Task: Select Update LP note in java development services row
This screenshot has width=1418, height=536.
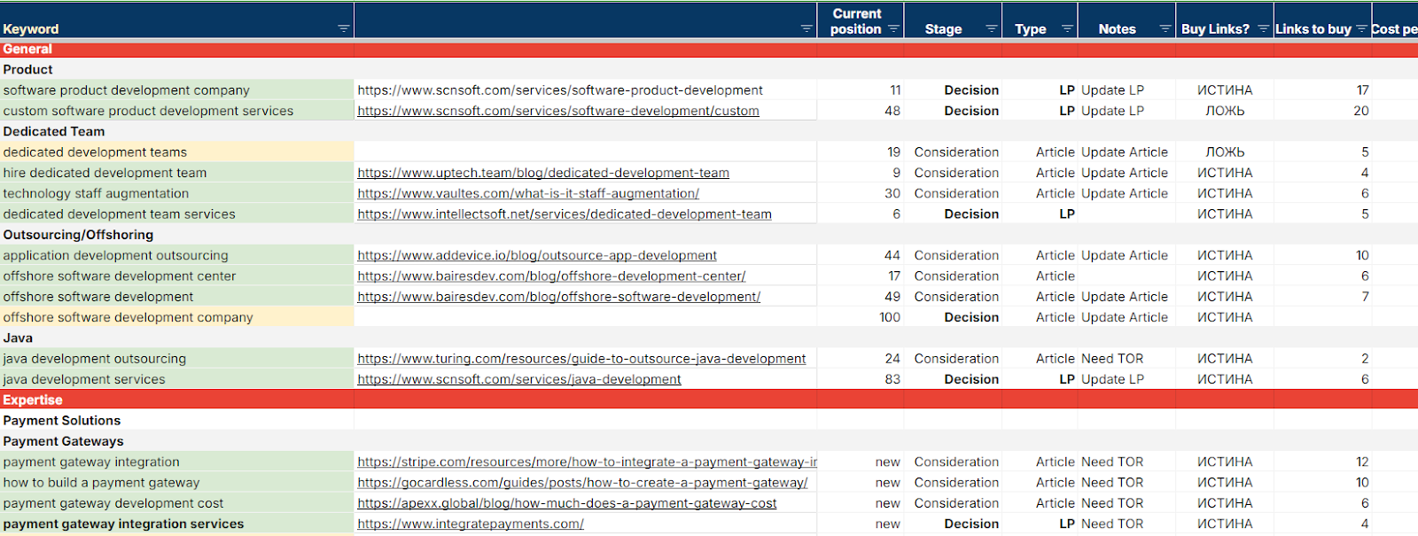Action: tap(1112, 379)
